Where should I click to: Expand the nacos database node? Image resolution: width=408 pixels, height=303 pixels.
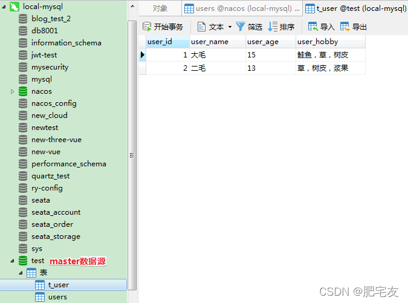click(12, 92)
